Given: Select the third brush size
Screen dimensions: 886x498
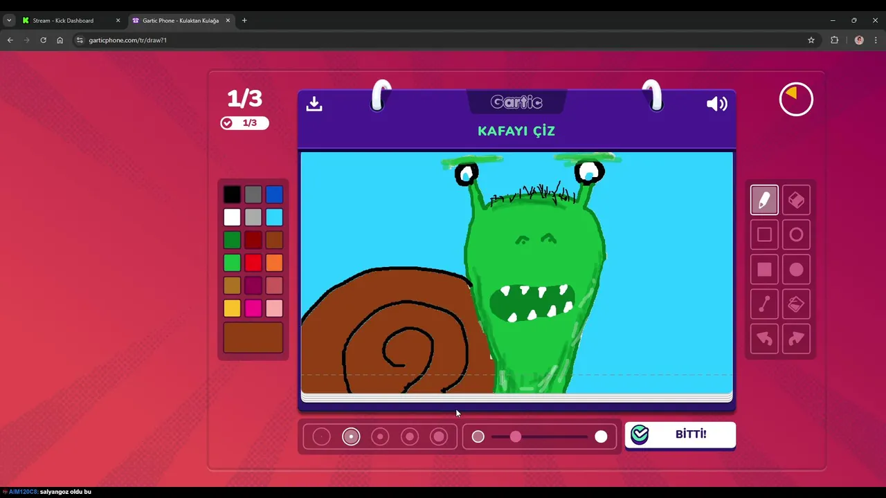Looking at the screenshot, I should [x=380, y=436].
